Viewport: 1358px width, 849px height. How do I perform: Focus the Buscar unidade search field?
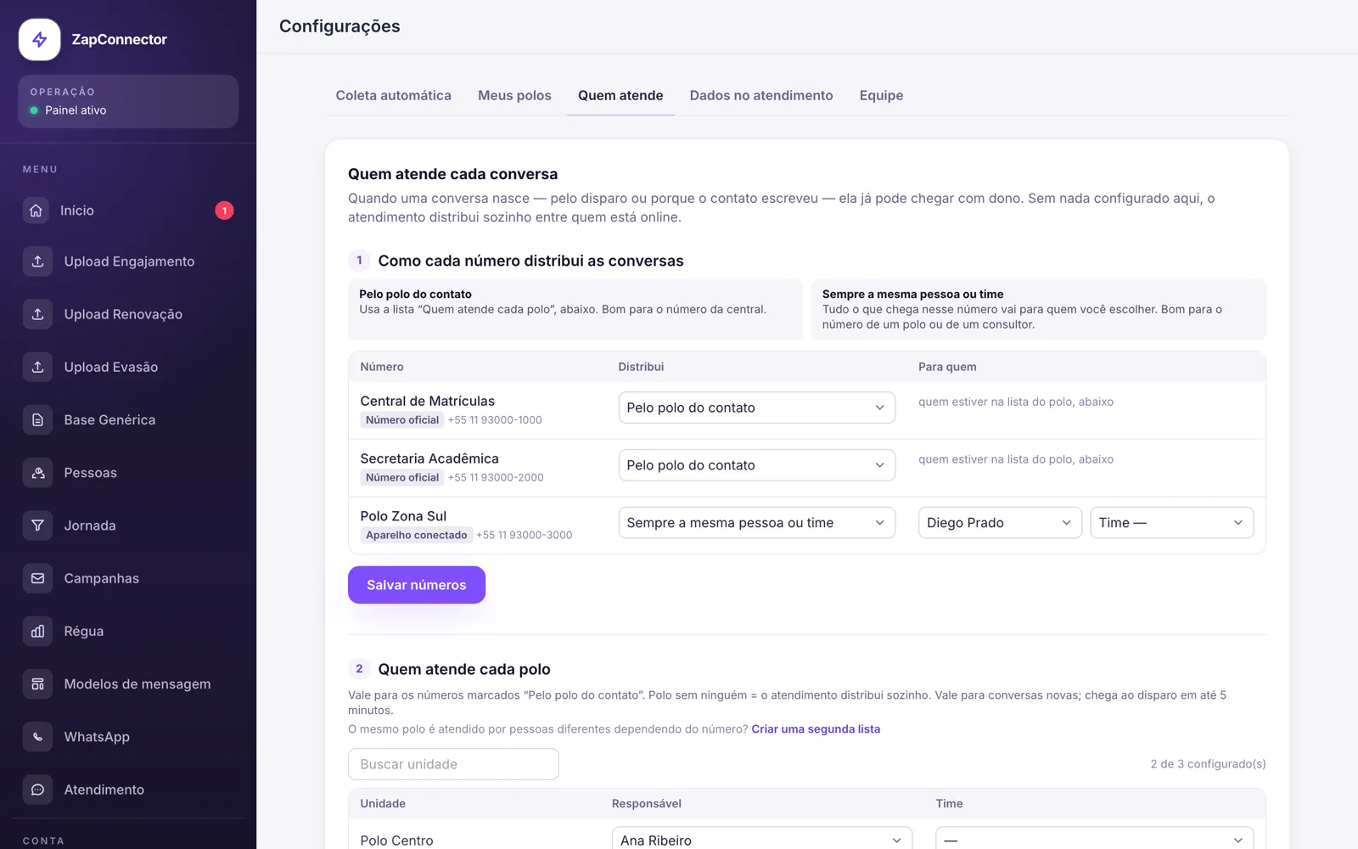tap(453, 764)
